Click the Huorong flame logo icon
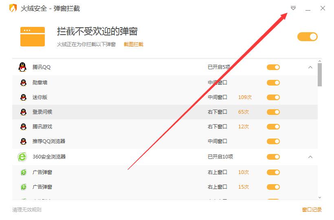Image resolution: width=334 pixels, height=220 pixels. coord(13,8)
